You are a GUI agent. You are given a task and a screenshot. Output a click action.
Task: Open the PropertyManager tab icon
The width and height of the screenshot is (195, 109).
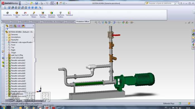(x=11, y=26)
